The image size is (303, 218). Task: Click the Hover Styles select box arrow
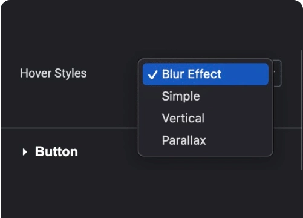point(277,73)
